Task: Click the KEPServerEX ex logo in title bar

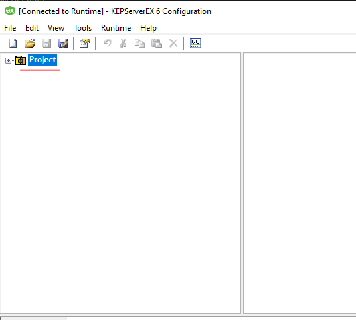Action: (x=10, y=11)
